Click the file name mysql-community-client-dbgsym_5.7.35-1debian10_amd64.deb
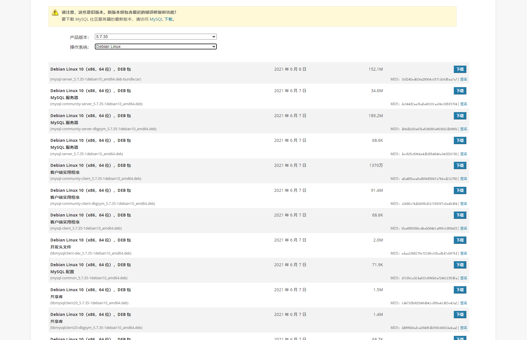Screen dimensions: 527x340 [x=103, y=204]
